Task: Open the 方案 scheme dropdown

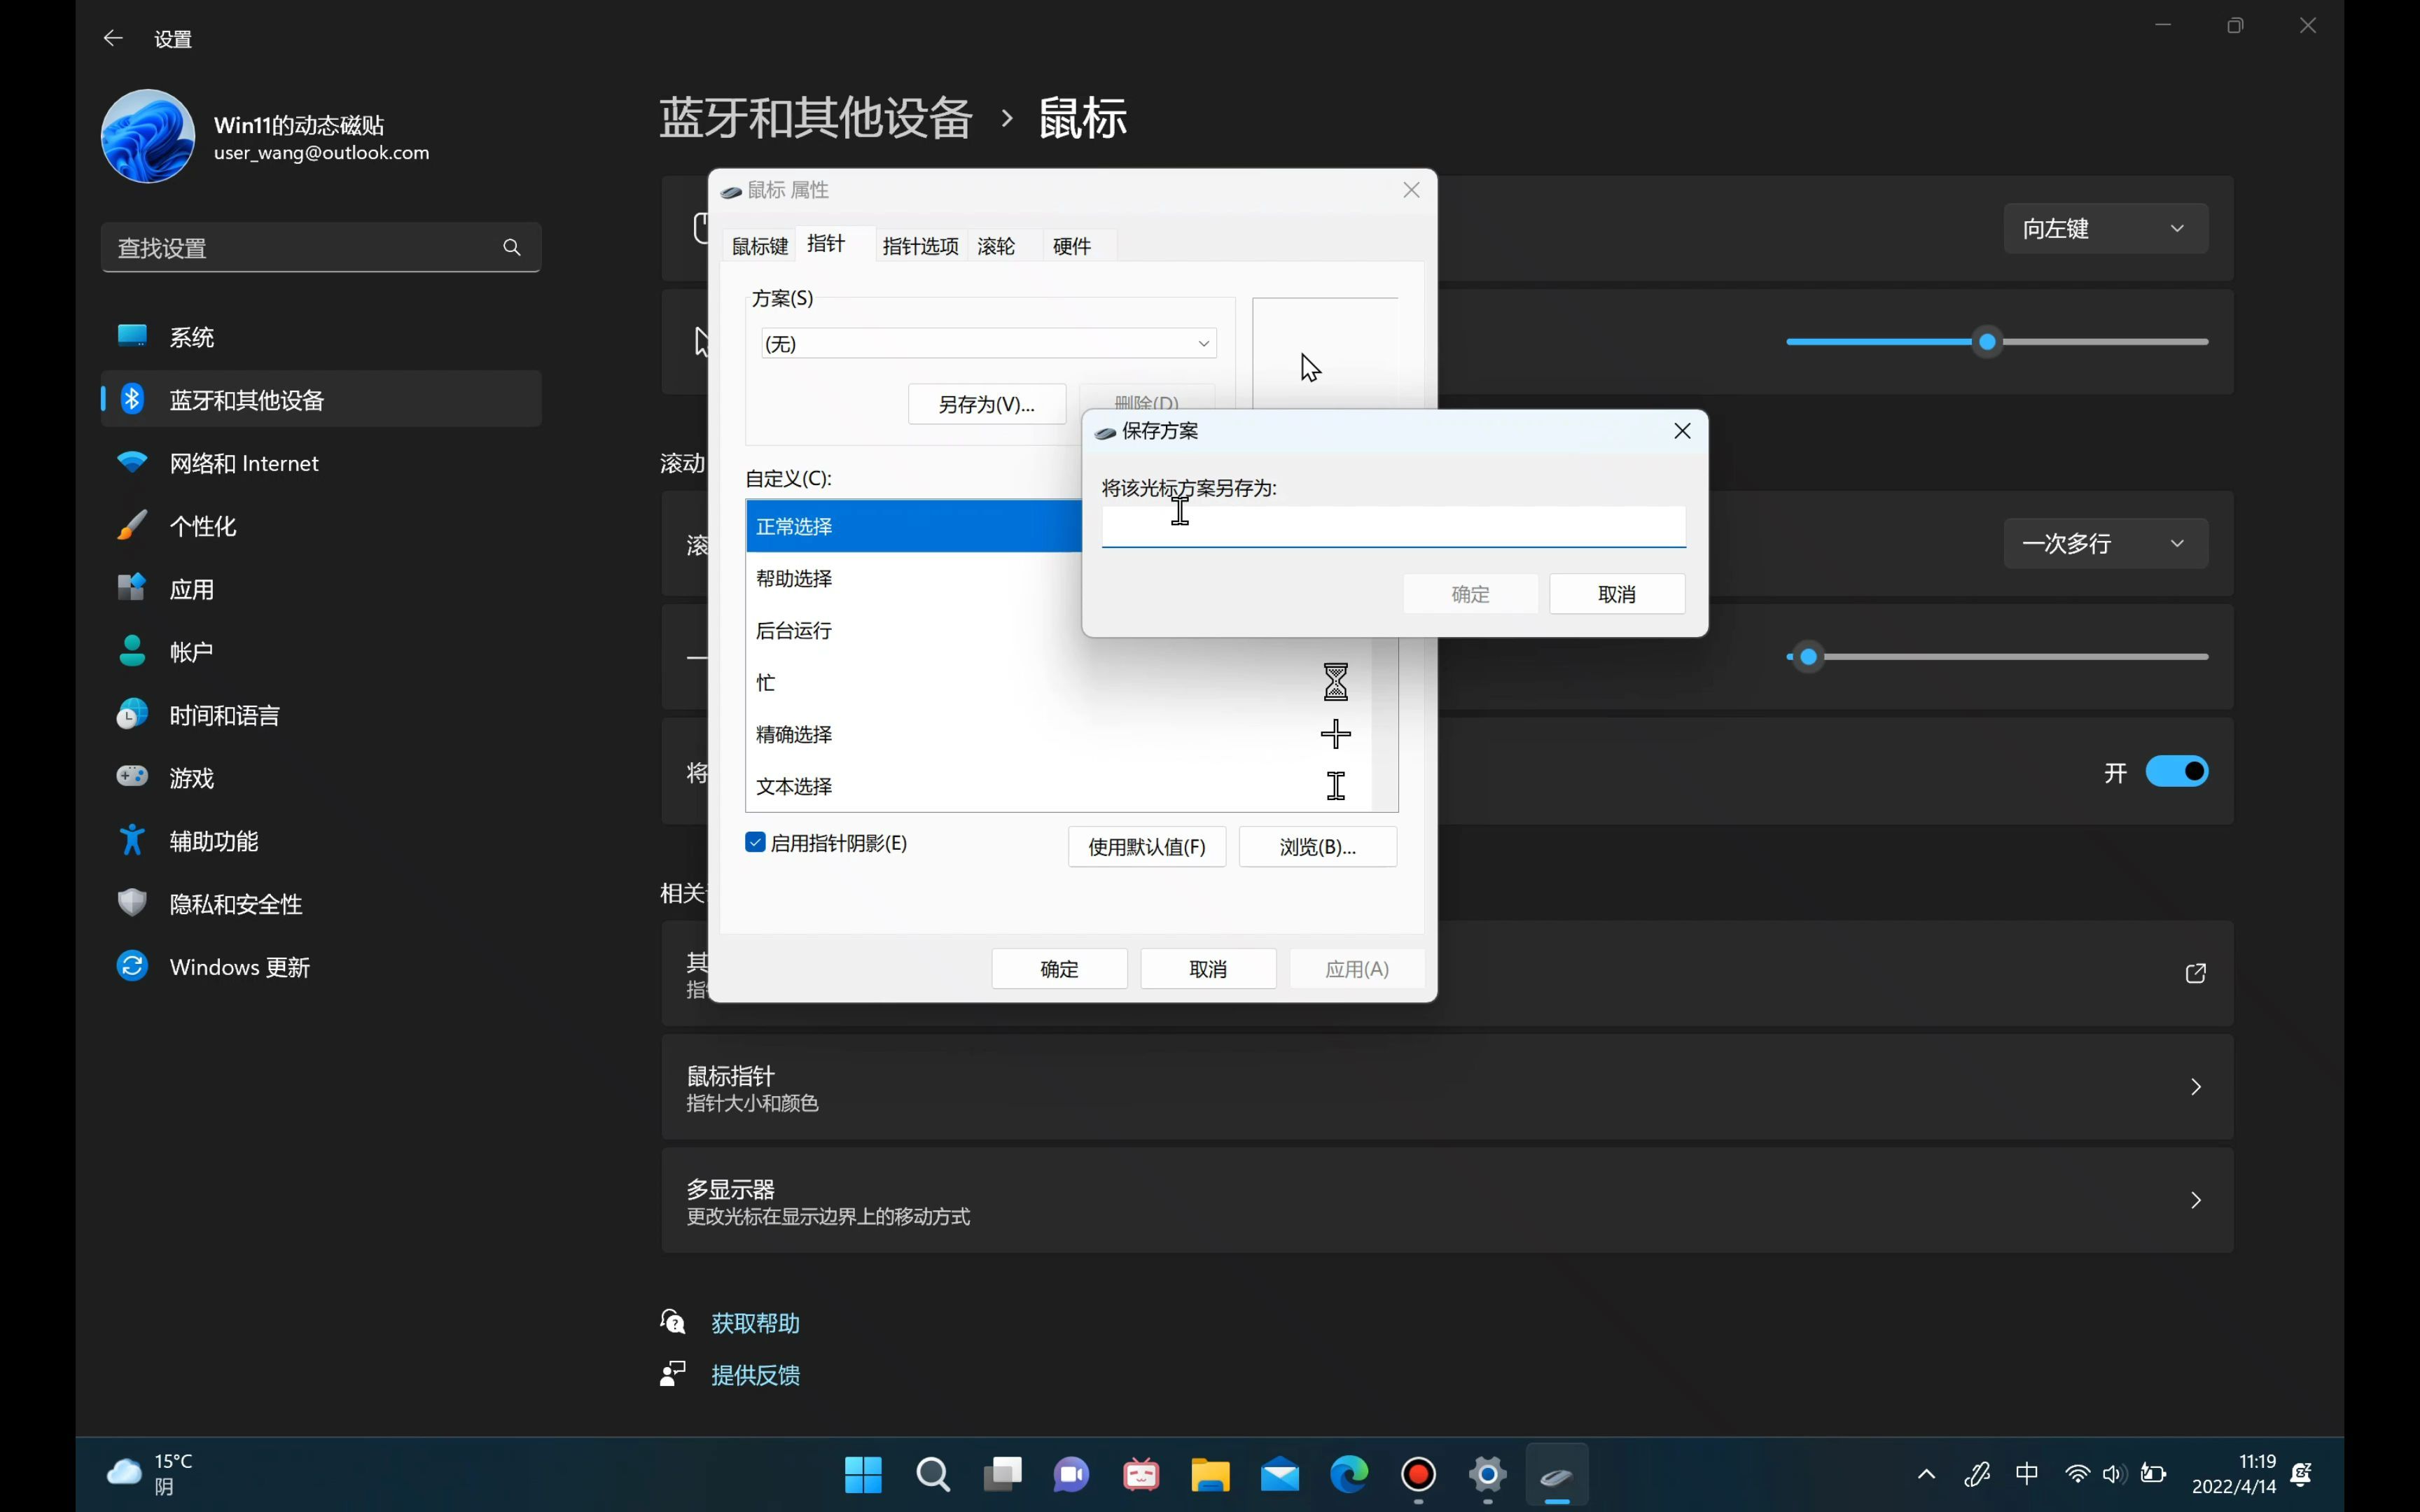Action: coord(987,343)
